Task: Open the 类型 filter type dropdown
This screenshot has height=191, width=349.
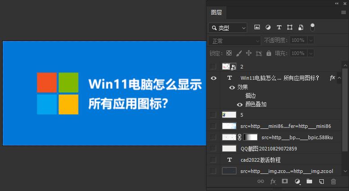Action: (228, 28)
